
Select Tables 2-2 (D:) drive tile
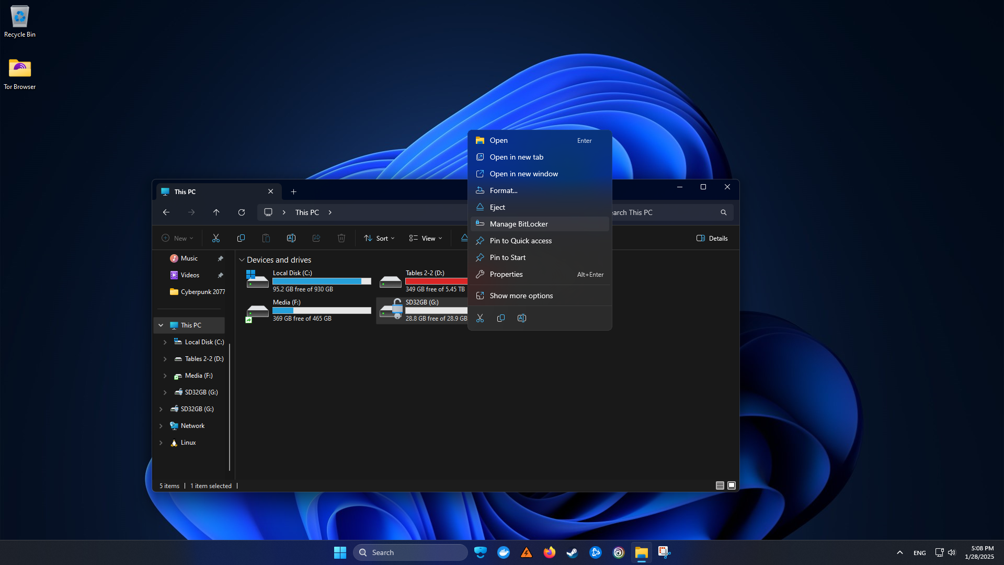423,281
